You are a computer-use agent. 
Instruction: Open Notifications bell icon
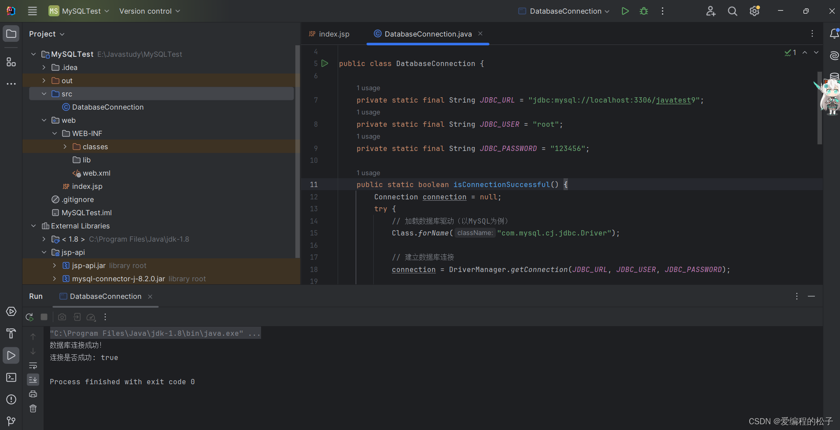[834, 33]
